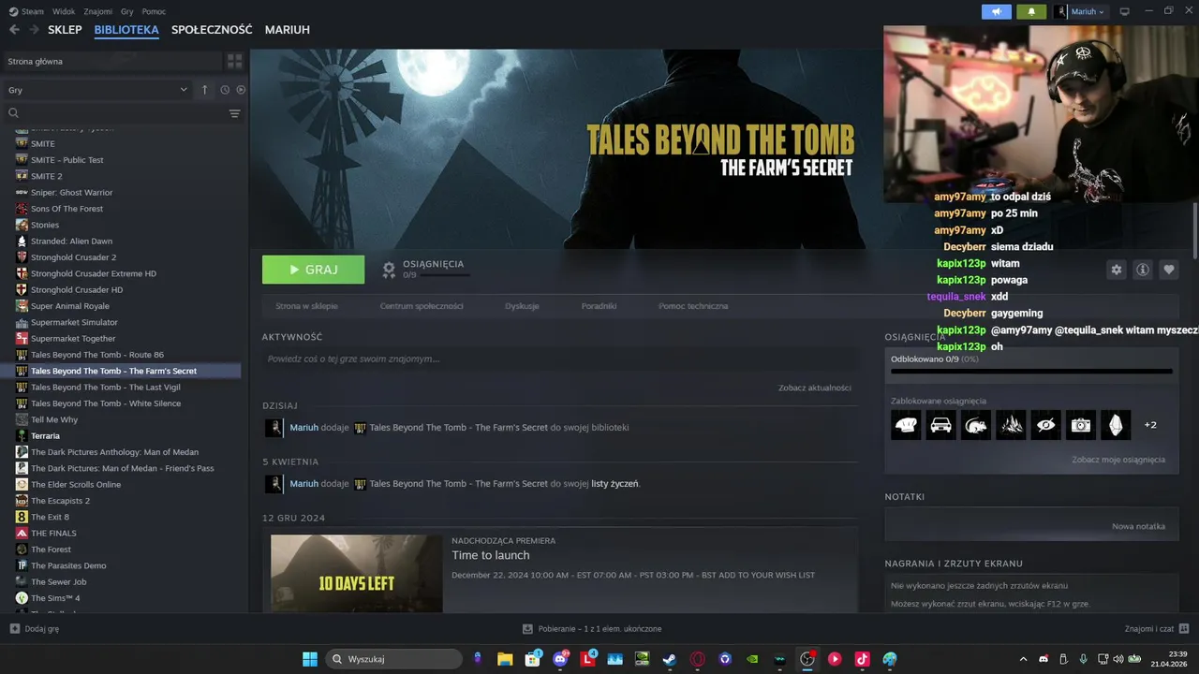Click the locked mouse achievement icon

pos(975,425)
